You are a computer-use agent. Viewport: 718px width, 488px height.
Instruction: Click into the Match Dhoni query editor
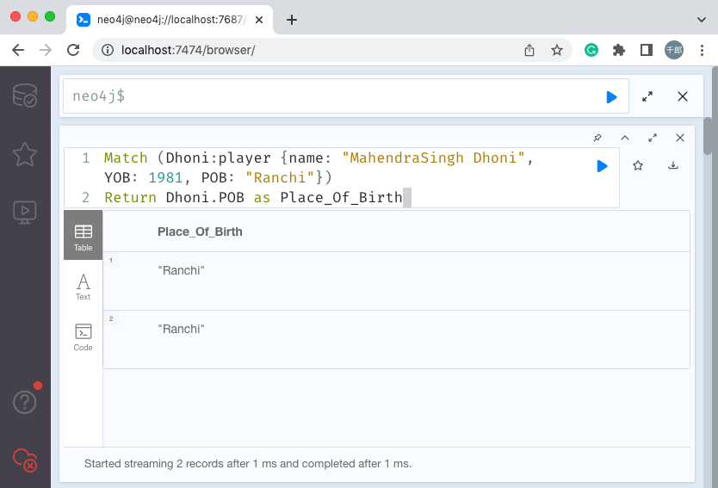click(x=341, y=177)
